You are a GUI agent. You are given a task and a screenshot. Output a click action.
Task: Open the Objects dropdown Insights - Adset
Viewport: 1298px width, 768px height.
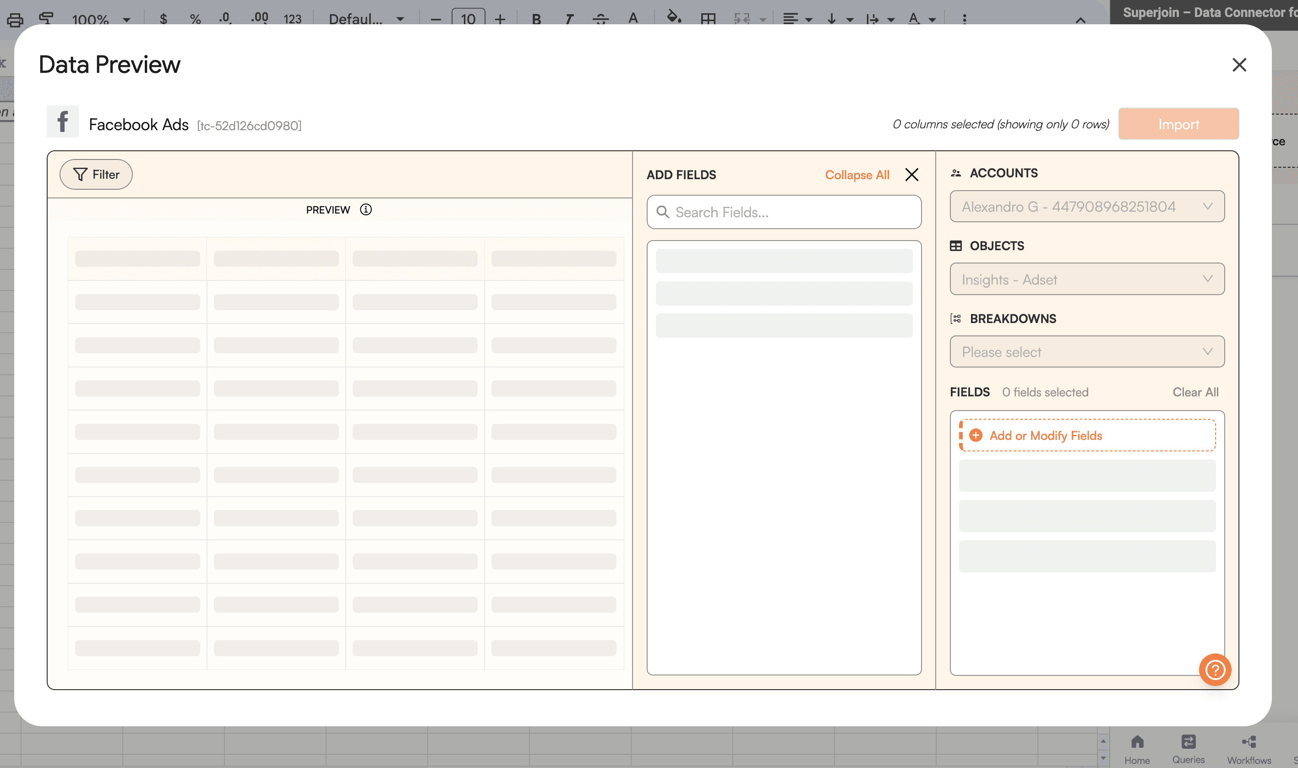pyautogui.click(x=1087, y=280)
